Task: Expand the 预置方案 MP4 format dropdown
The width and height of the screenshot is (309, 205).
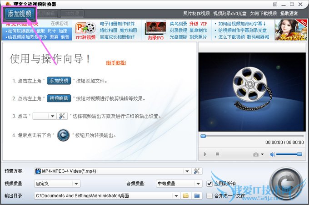Action: [187, 171]
